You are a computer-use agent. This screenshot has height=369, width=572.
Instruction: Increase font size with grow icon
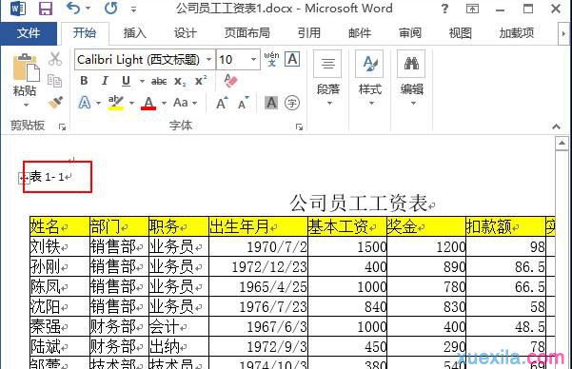[x=222, y=104]
